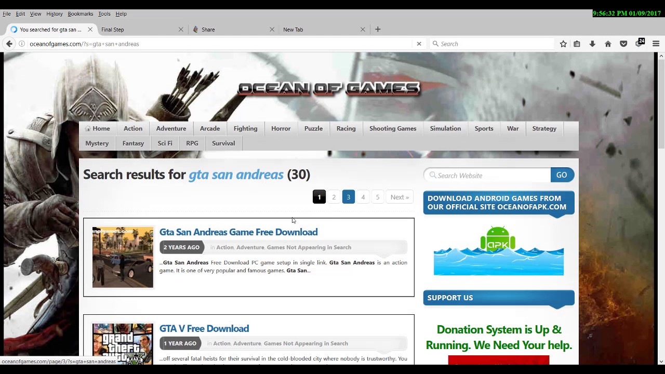Click the browser Search box
The height and width of the screenshot is (374, 665).
pos(492,44)
